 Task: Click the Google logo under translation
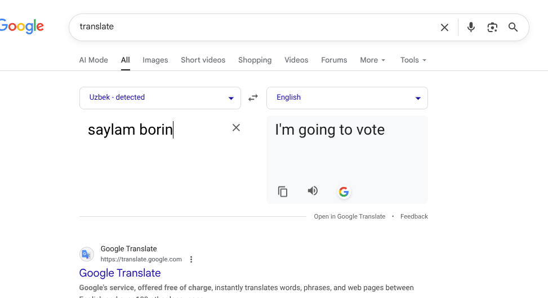pyautogui.click(x=344, y=192)
